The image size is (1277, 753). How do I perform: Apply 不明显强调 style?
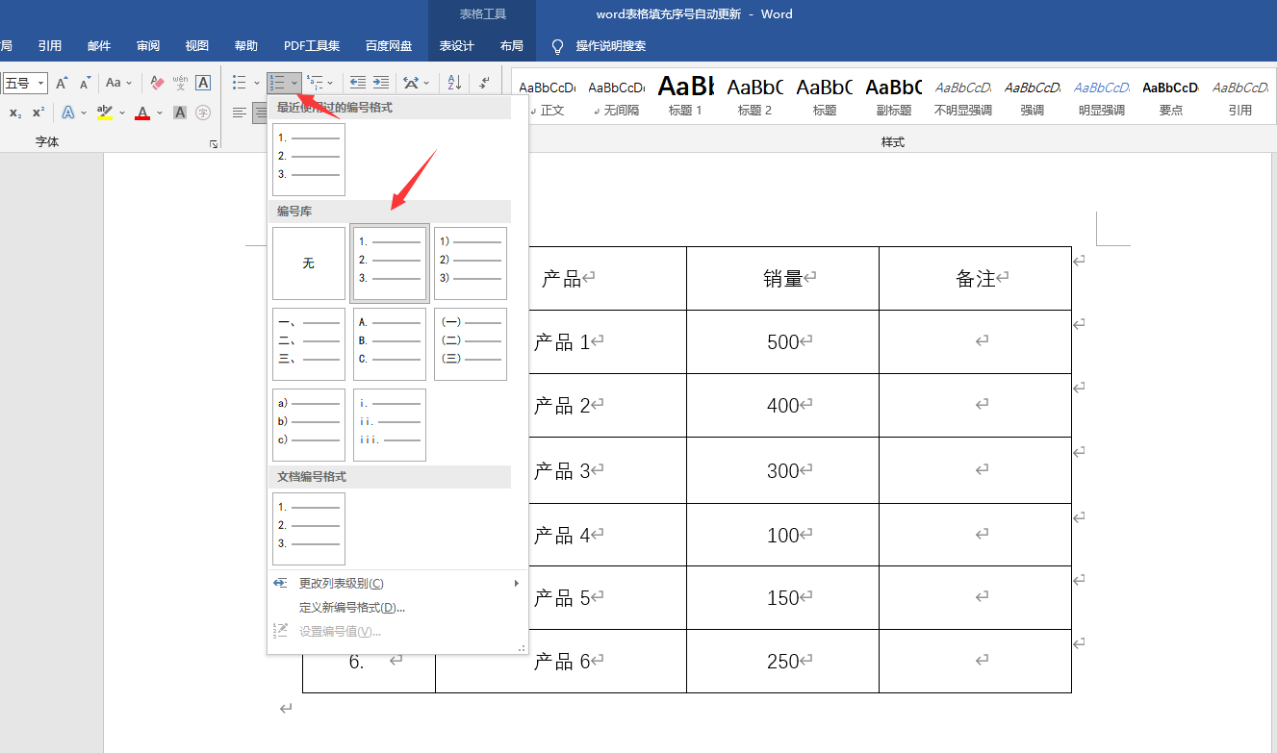pyautogui.click(x=963, y=97)
